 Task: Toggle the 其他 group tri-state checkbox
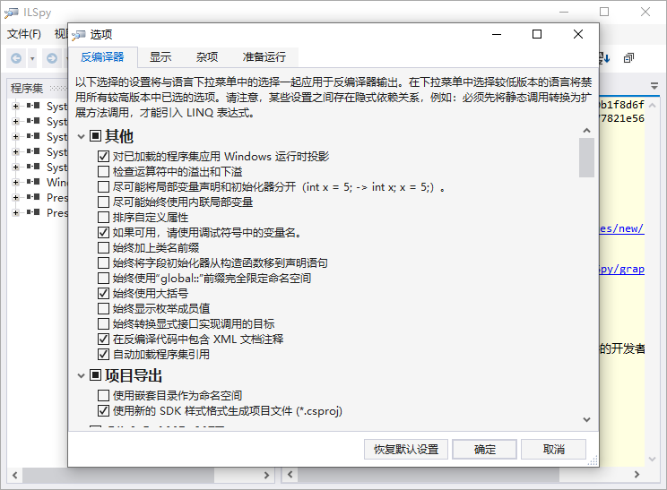(x=95, y=136)
